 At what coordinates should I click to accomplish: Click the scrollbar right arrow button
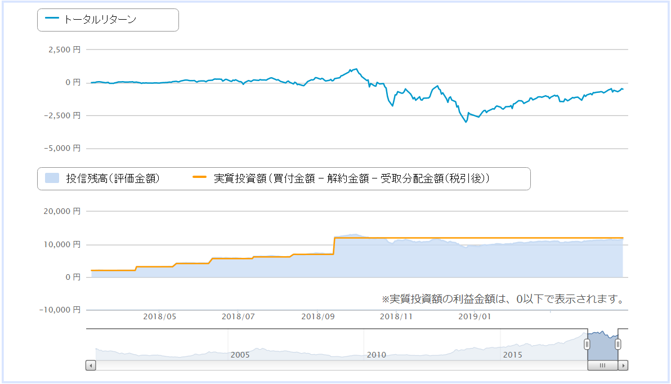pos(623,365)
